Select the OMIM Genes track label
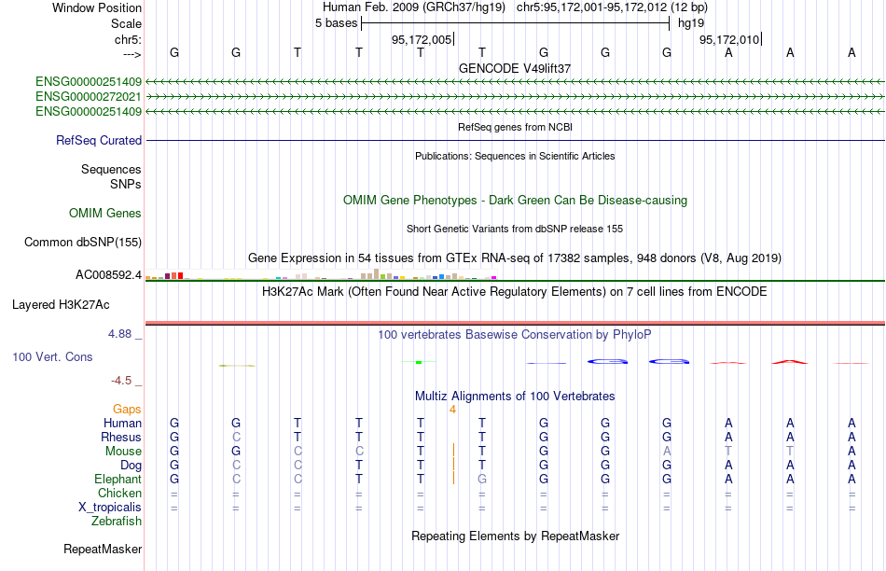The image size is (886, 571). (x=105, y=213)
